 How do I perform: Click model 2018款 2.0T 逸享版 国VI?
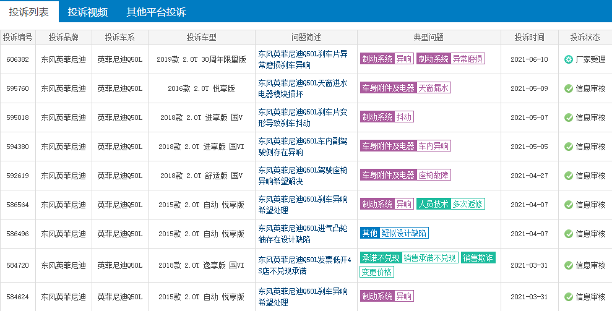tap(201, 265)
